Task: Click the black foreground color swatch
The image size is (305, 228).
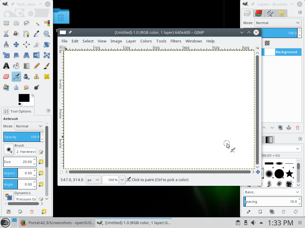Action: pos(24,98)
